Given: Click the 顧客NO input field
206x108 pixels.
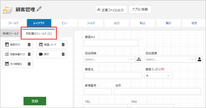Looking at the screenshot, I should pyautogui.click(x=111, y=43).
